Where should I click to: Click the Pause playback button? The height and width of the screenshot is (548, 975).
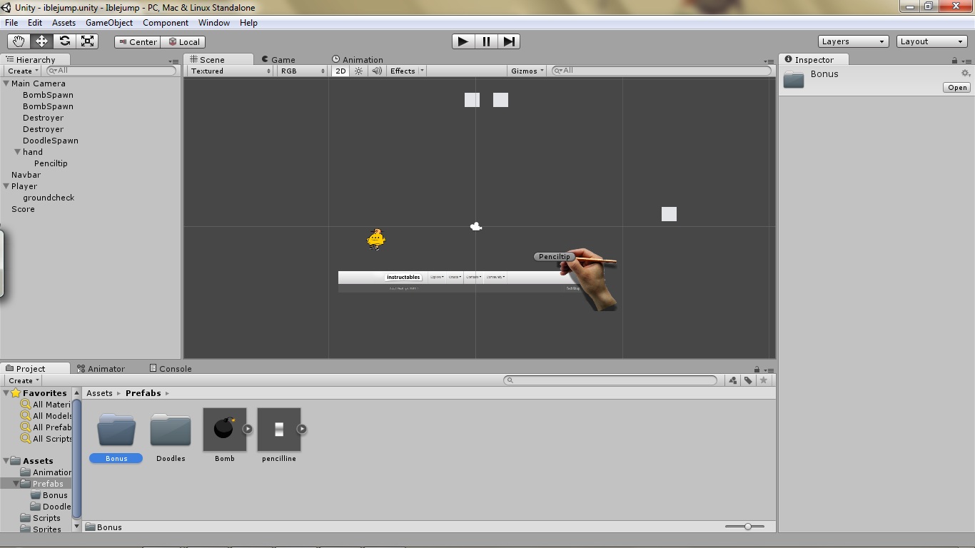click(486, 41)
